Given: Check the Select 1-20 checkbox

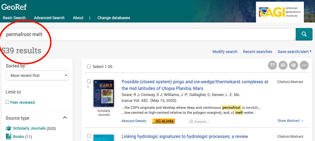Looking at the screenshot, I should pyautogui.click(x=89, y=67).
